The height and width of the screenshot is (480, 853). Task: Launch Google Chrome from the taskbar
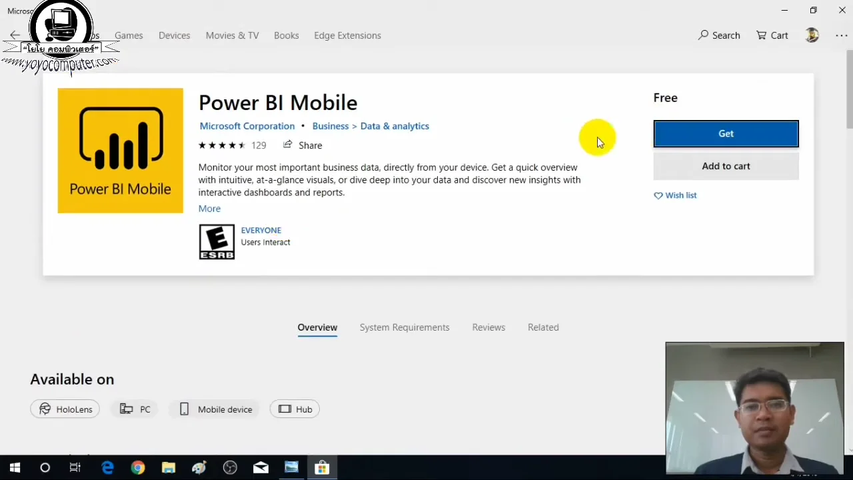click(138, 467)
